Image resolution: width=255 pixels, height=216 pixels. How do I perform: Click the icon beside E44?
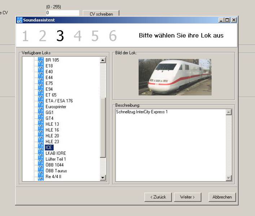pyautogui.click(x=41, y=77)
